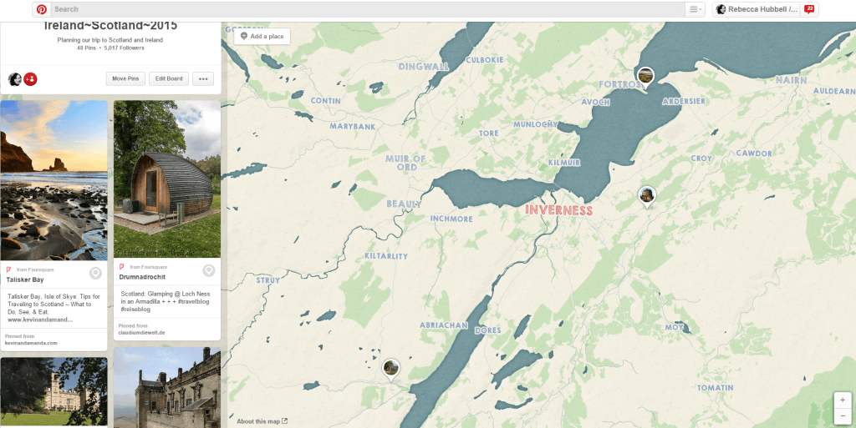Image resolution: width=856 pixels, height=428 pixels.
Task: Click the board owner avatar
Action: coord(15,79)
